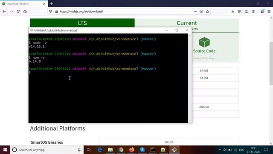Click the ARMv8 download link
273x154 pixels.
click(x=204, y=107)
